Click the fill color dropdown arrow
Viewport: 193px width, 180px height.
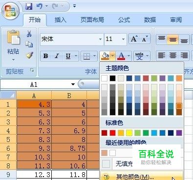point(113,56)
